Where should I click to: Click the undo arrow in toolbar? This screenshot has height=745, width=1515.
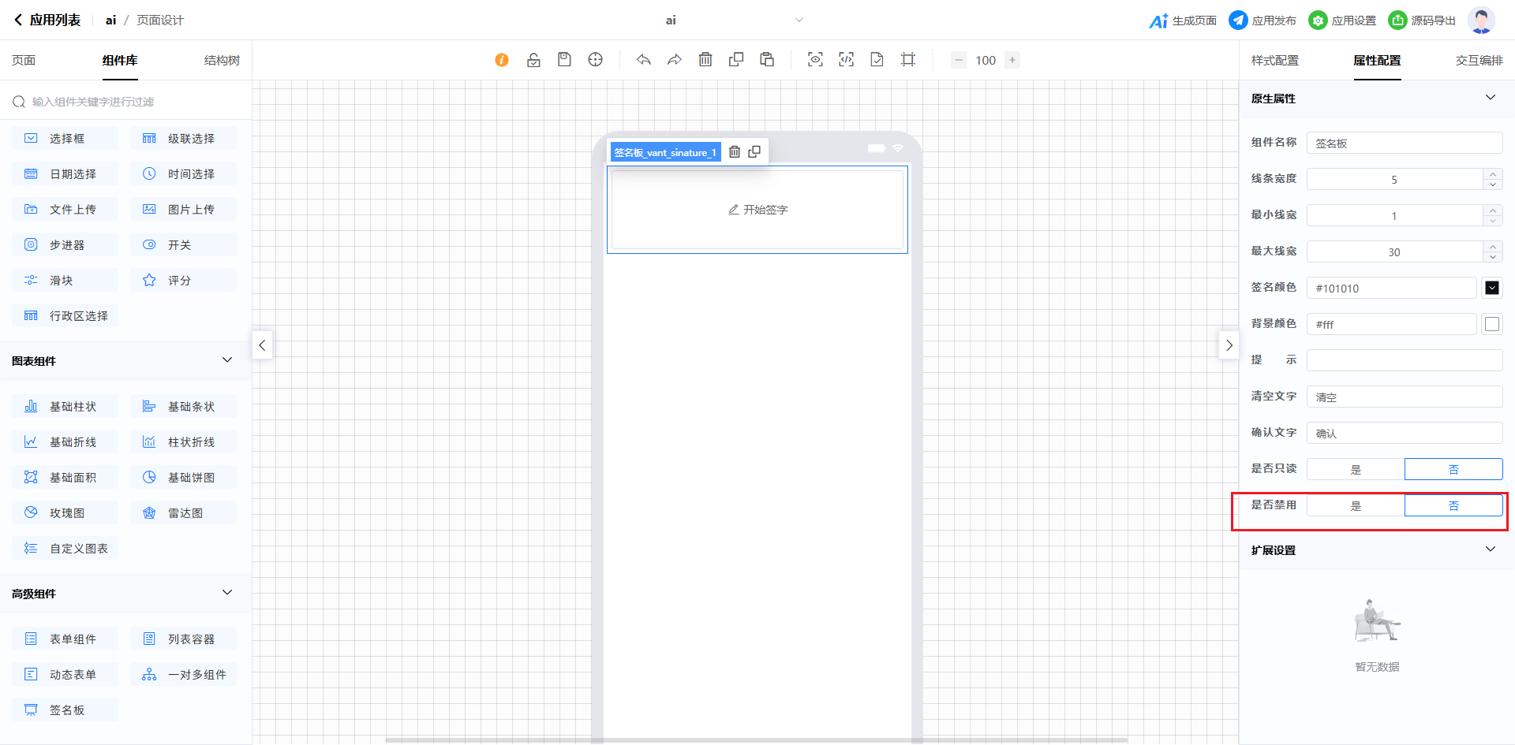[x=644, y=60]
